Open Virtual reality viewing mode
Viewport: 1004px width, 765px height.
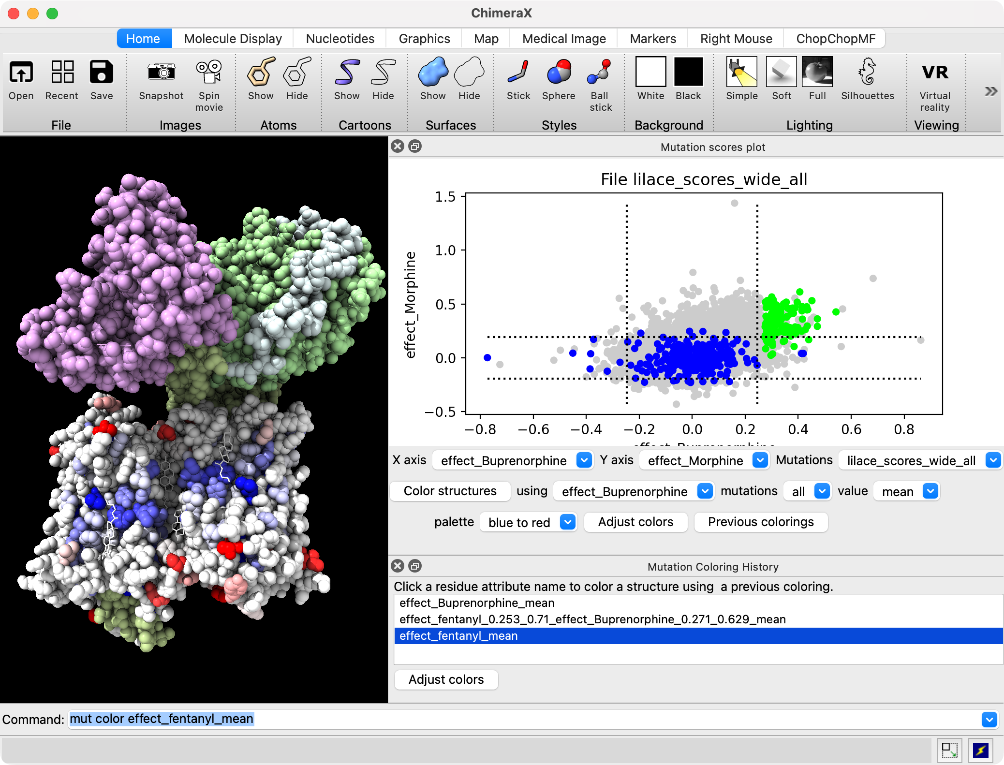(x=934, y=73)
